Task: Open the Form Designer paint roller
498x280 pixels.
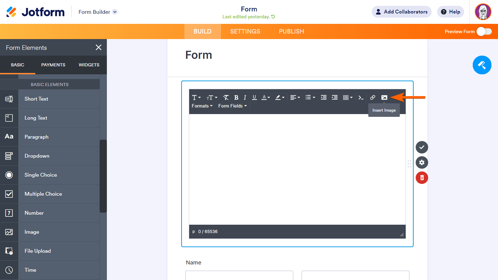Action: [x=482, y=65]
